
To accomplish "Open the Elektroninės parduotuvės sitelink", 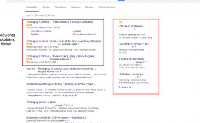I will point(84,34).
